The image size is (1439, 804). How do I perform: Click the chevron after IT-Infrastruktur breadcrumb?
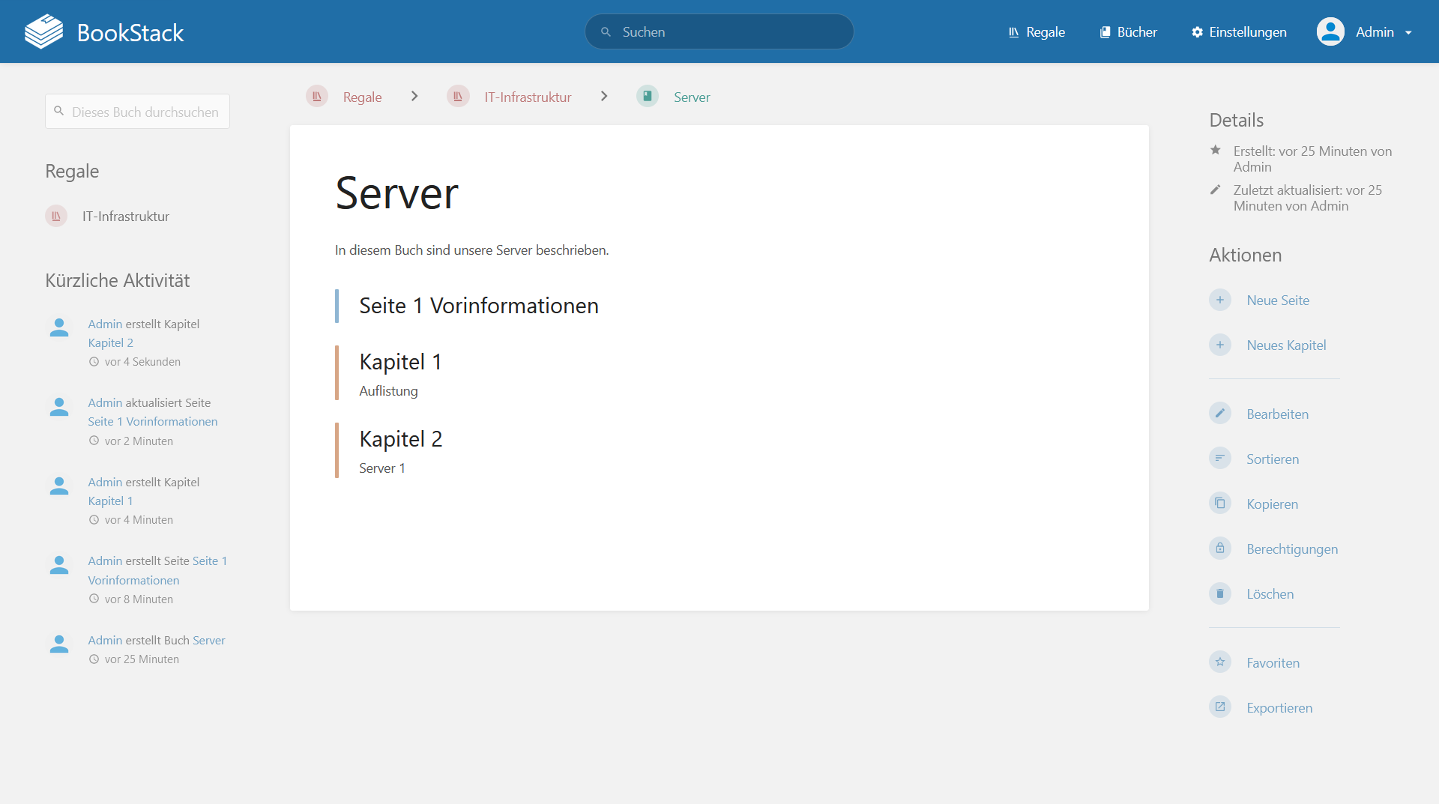604,97
